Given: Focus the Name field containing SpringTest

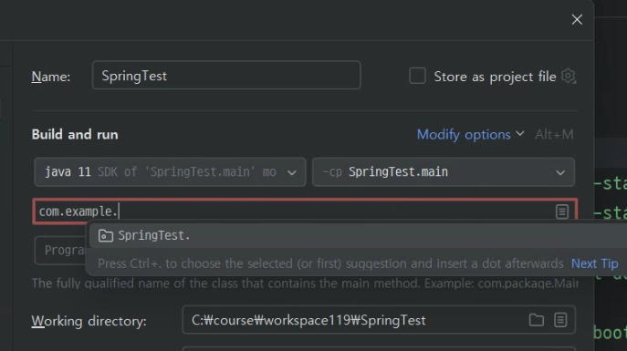Looking at the screenshot, I should pos(226,75).
